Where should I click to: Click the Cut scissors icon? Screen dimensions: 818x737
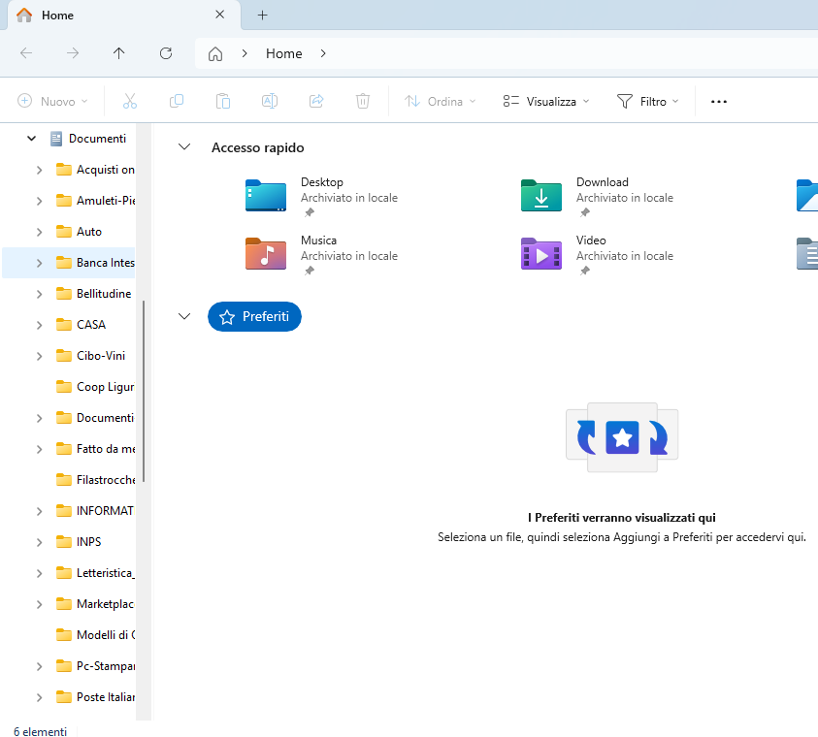coord(130,101)
